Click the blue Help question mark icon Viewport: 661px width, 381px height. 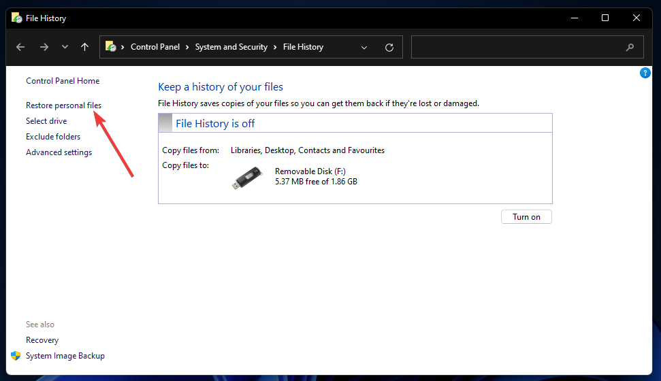pos(645,73)
